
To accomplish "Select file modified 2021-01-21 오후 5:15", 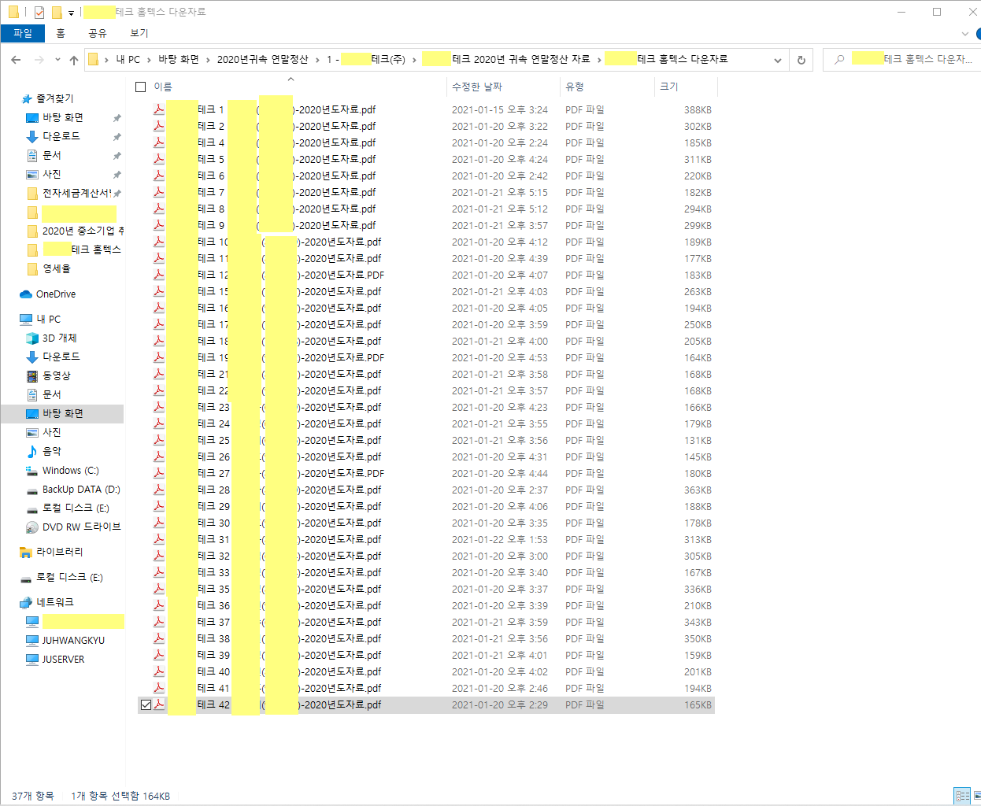I will coord(425,193).
